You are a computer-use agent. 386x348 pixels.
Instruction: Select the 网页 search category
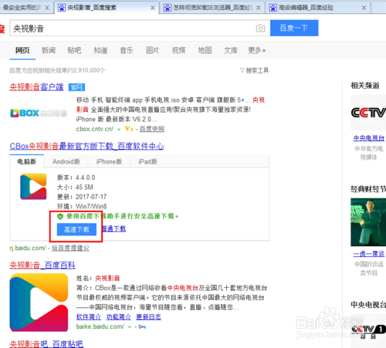click(22, 50)
